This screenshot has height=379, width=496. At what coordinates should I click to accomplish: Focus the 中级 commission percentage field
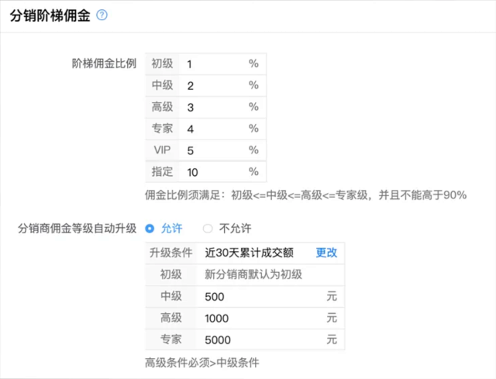click(x=222, y=85)
